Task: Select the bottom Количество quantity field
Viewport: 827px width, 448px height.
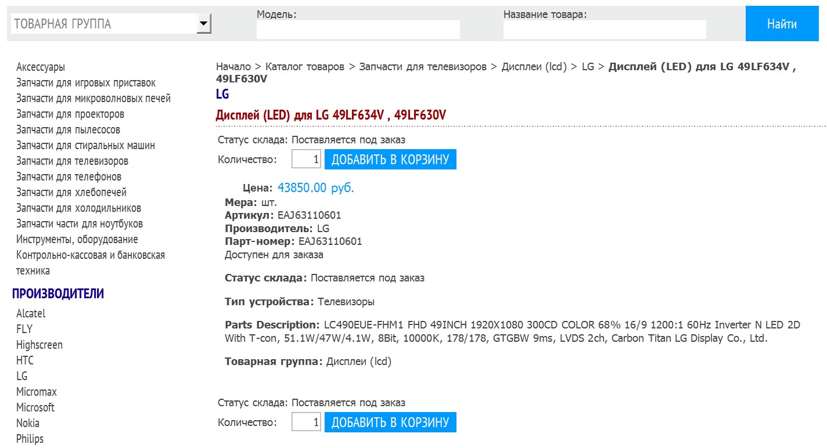Action: pyautogui.click(x=307, y=422)
